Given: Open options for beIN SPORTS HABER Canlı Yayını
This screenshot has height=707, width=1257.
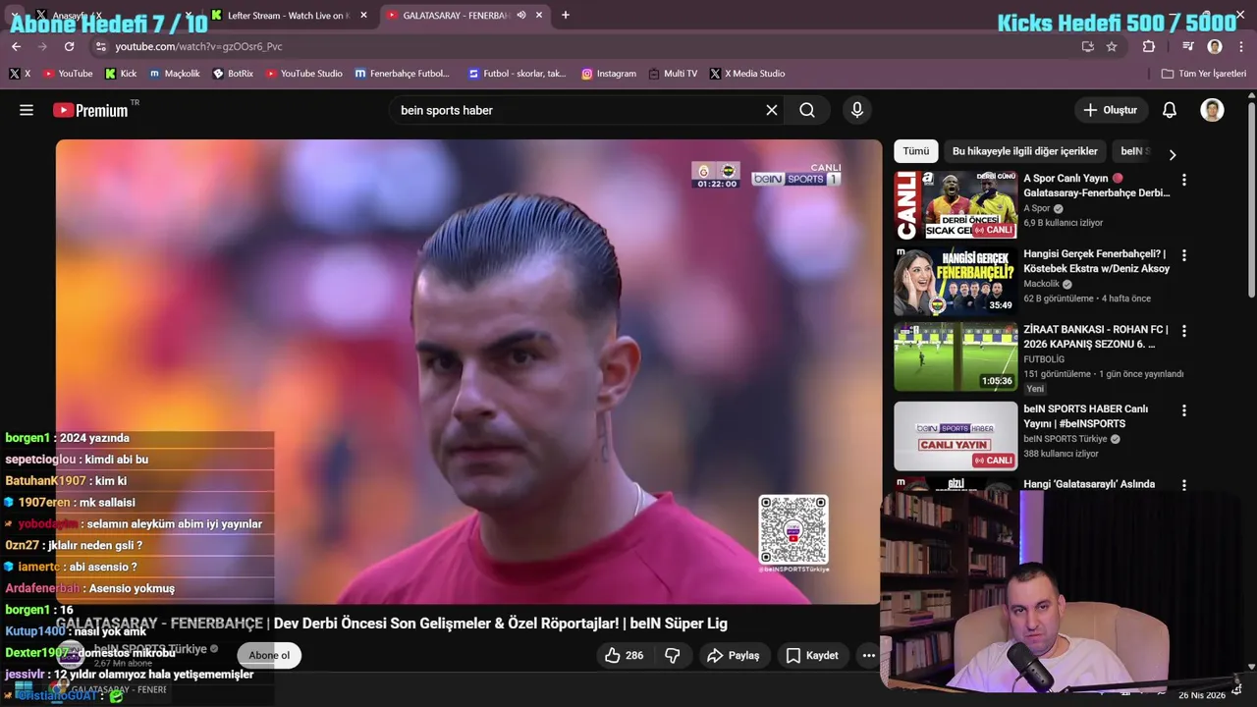Looking at the screenshot, I should pos(1184,410).
